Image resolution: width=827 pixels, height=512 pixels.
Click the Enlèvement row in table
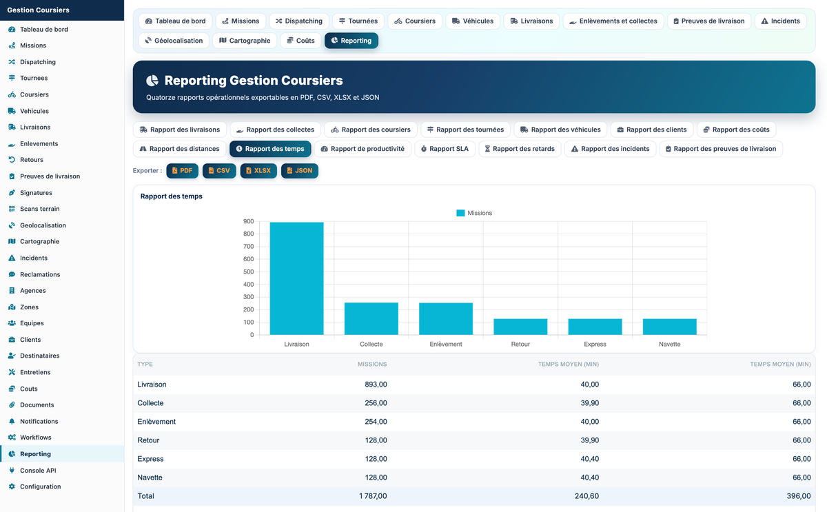[474, 422]
